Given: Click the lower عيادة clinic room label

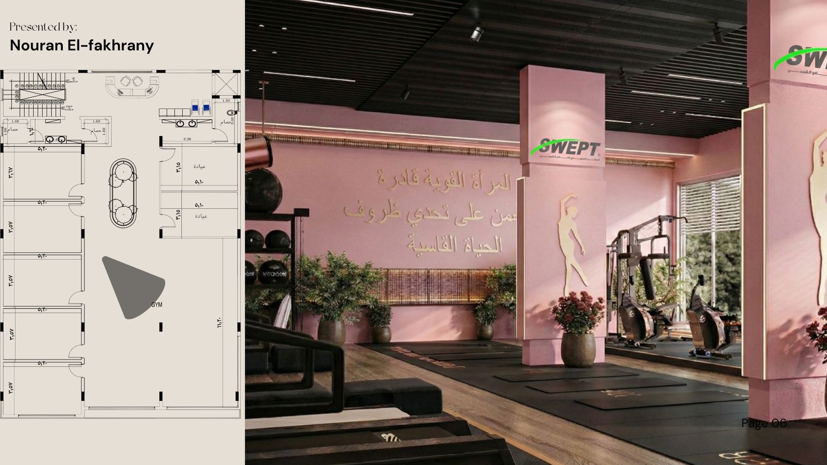Looking at the screenshot, I should [x=200, y=217].
